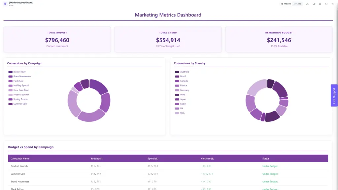
Task: Click the Summer Sale legend entry
Action: point(18,104)
